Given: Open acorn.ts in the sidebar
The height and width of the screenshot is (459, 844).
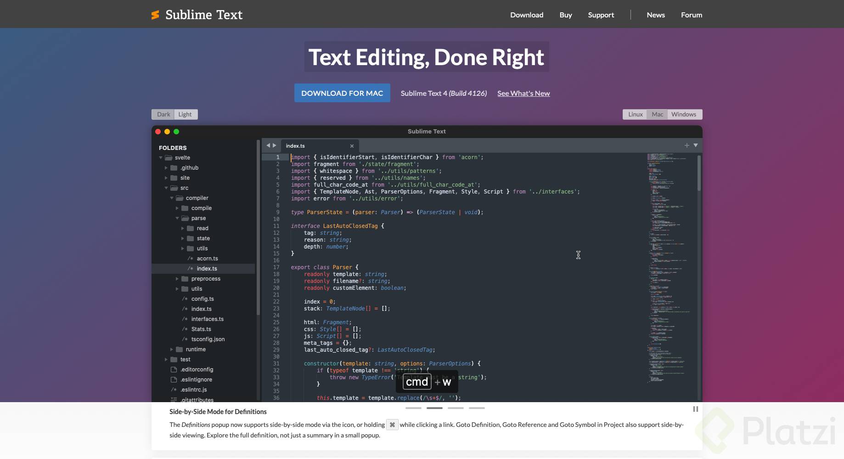Looking at the screenshot, I should (x=207, y=259).
